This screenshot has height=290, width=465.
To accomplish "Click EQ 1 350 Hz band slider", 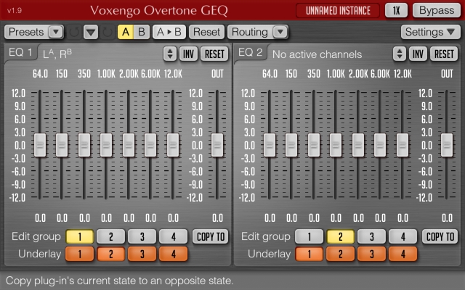I will [x=84, y=145].
